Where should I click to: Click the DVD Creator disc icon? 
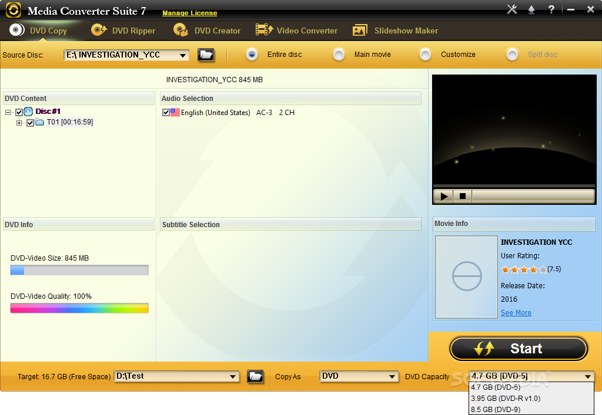[x=180, y=30]
